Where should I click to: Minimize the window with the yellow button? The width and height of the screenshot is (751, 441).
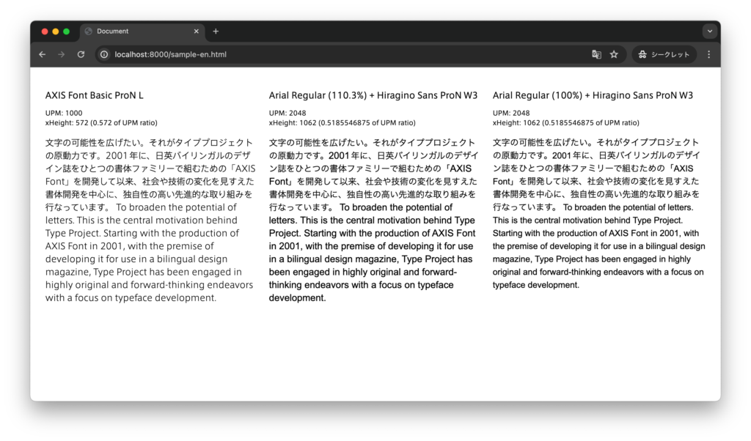click(56, 31)
